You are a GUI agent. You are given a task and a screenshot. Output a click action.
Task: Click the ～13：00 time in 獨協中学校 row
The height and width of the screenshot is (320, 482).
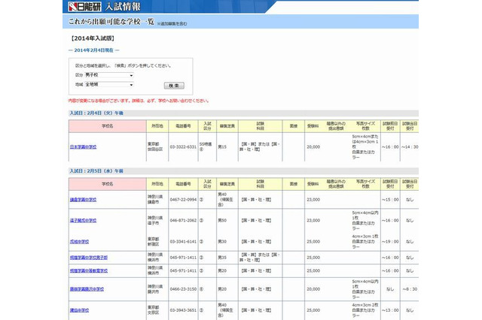pos(390,310)
